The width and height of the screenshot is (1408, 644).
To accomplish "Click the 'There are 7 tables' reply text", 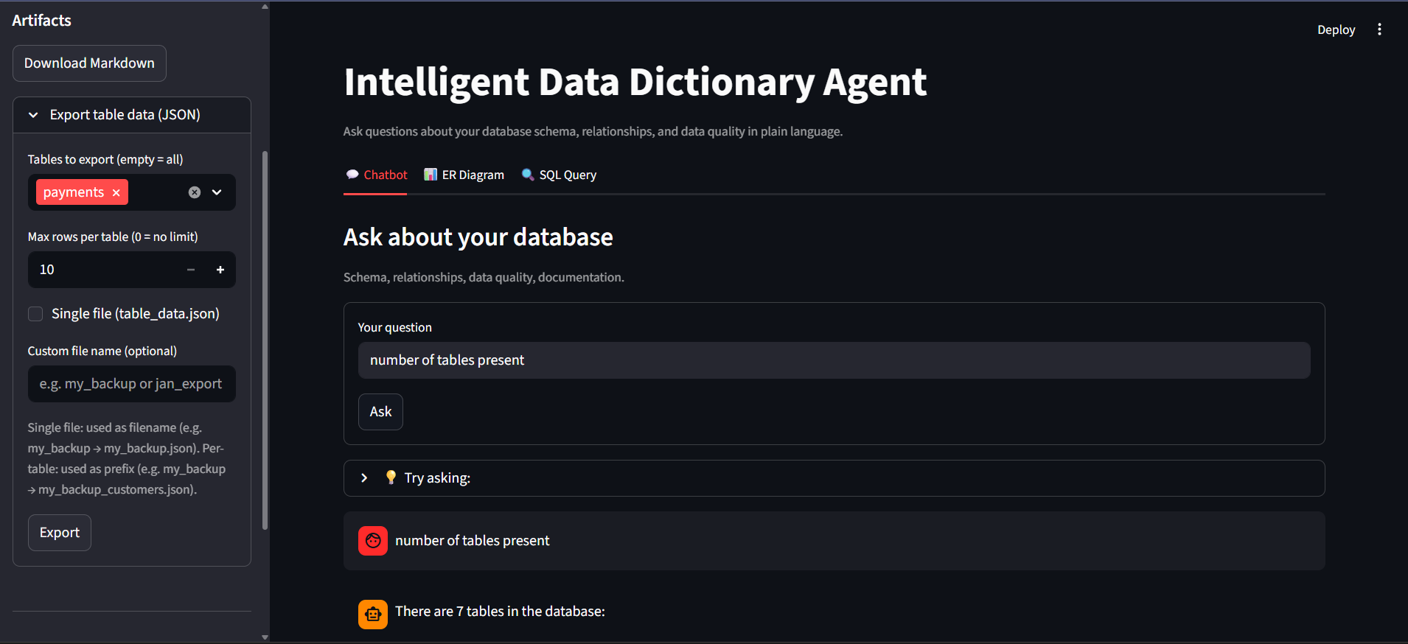I will (x=500, y=612).
